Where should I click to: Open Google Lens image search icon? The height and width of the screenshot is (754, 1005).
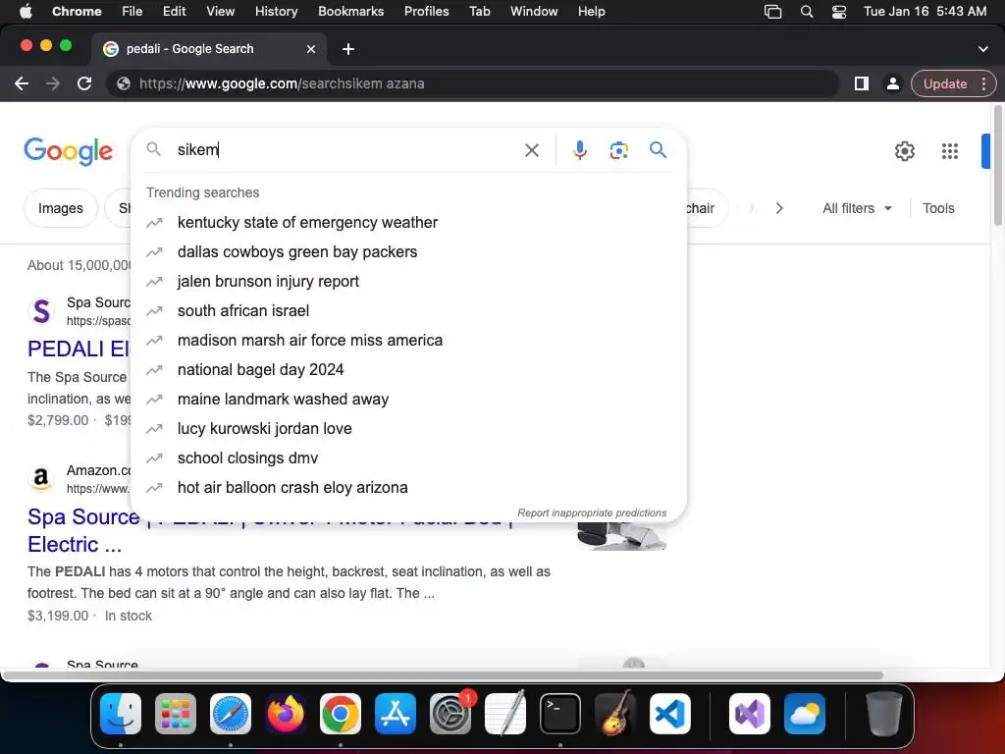click(x=618, y=150)
